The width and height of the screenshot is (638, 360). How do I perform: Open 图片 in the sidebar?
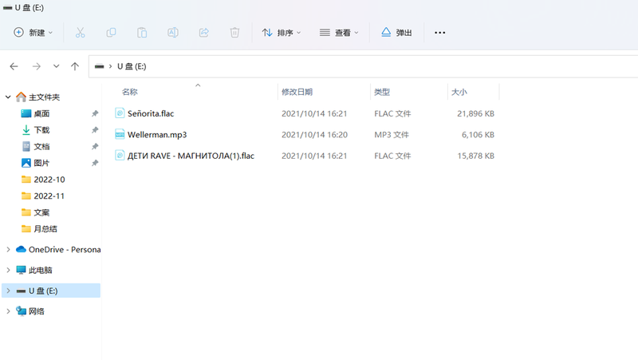coord(41,163)
